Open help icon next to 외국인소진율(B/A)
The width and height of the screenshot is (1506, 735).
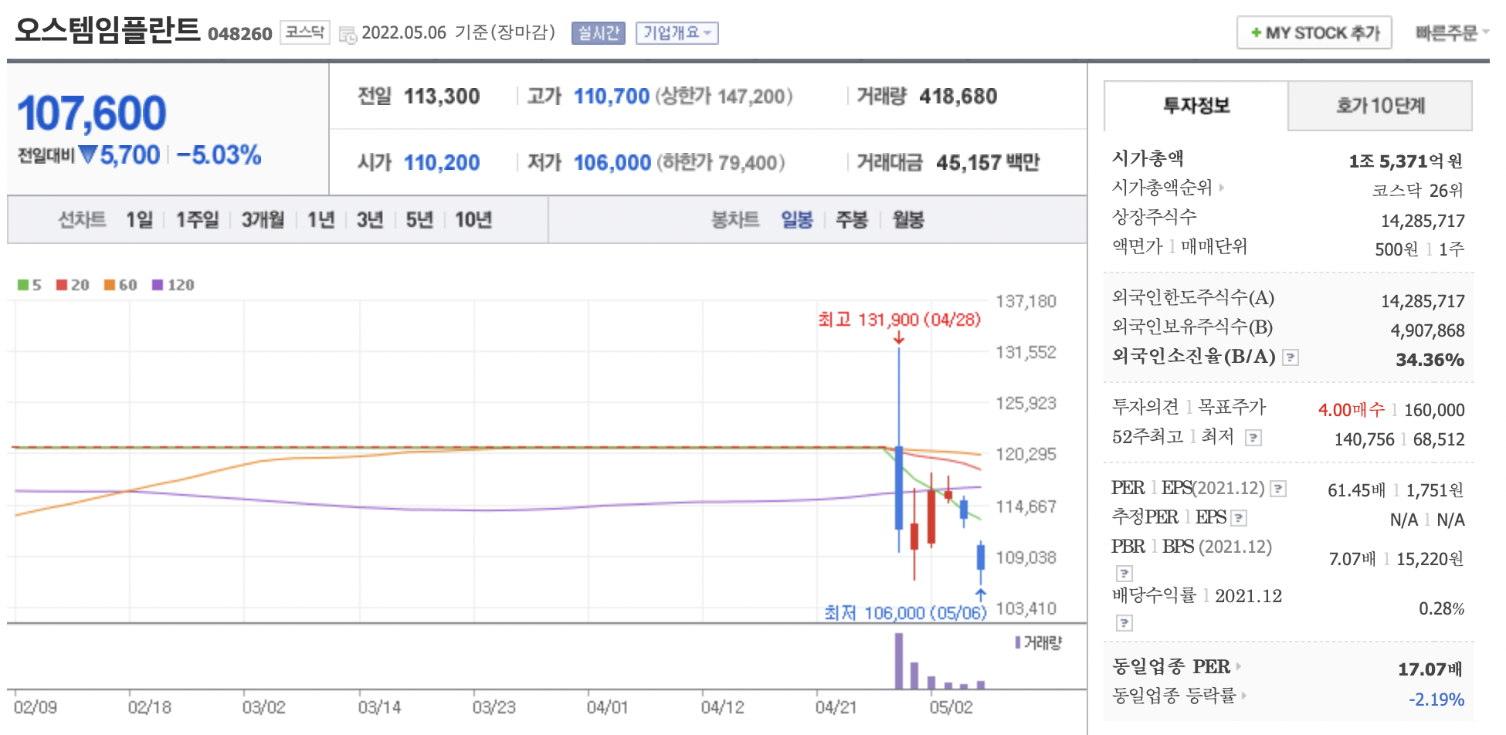click(x=1291, y=357)
